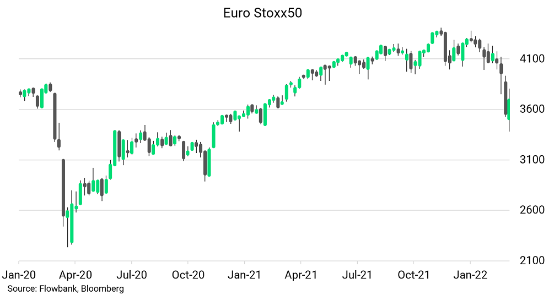Select the Apr-21 date label

(x=301, y=274)
